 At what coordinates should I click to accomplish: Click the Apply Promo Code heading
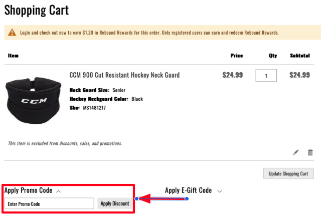29,190
